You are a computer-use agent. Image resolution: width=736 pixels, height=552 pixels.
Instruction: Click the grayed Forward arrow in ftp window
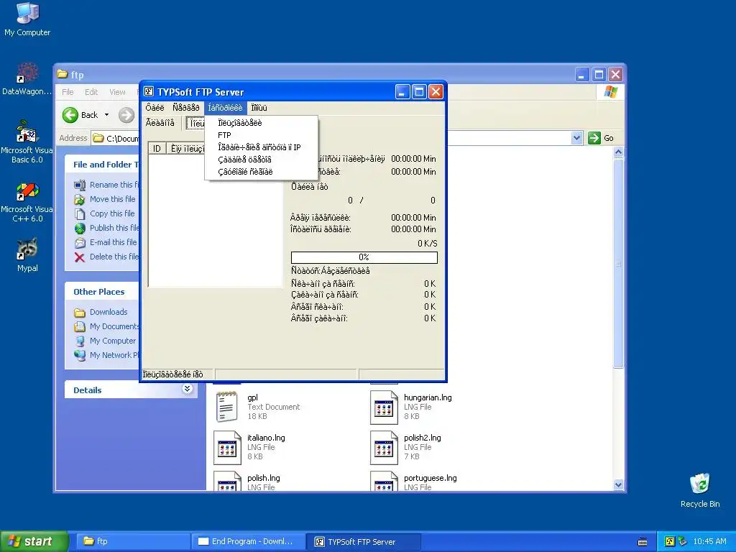point(126,115)
